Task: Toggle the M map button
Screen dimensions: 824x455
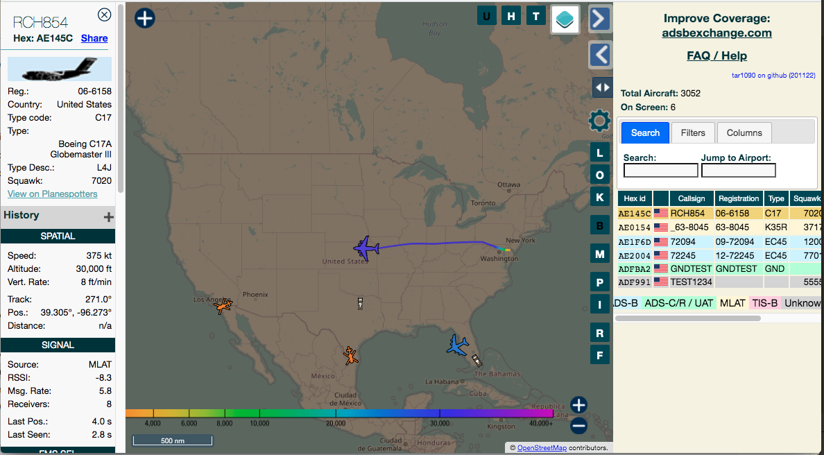Action: [x=599, y=255]
